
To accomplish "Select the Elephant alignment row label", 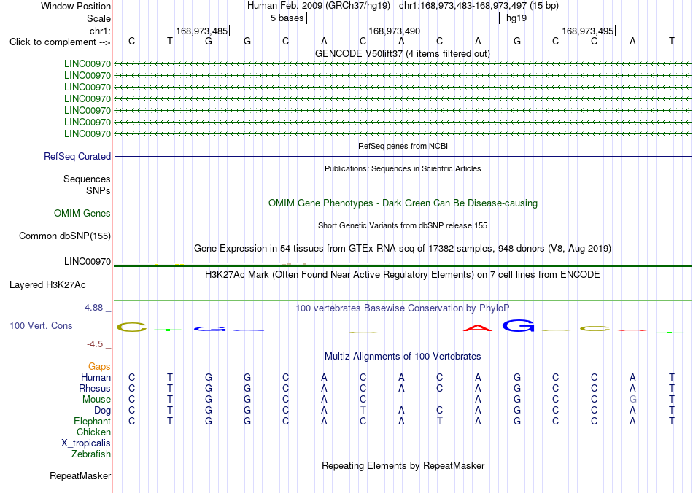I will pos(92,422).
